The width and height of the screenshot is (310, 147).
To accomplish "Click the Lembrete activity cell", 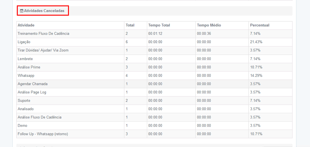I will [70, 59].
